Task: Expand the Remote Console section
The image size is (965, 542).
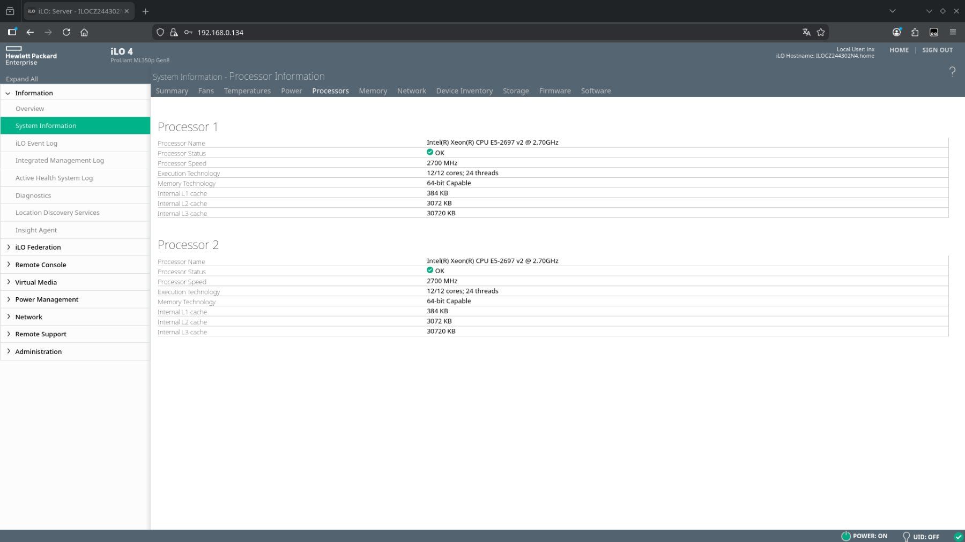Action: (8, 265)
